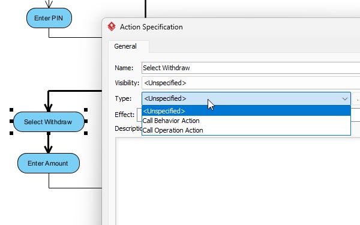Click the Action Specification dialog logo icon

click(x=112, y=26)
